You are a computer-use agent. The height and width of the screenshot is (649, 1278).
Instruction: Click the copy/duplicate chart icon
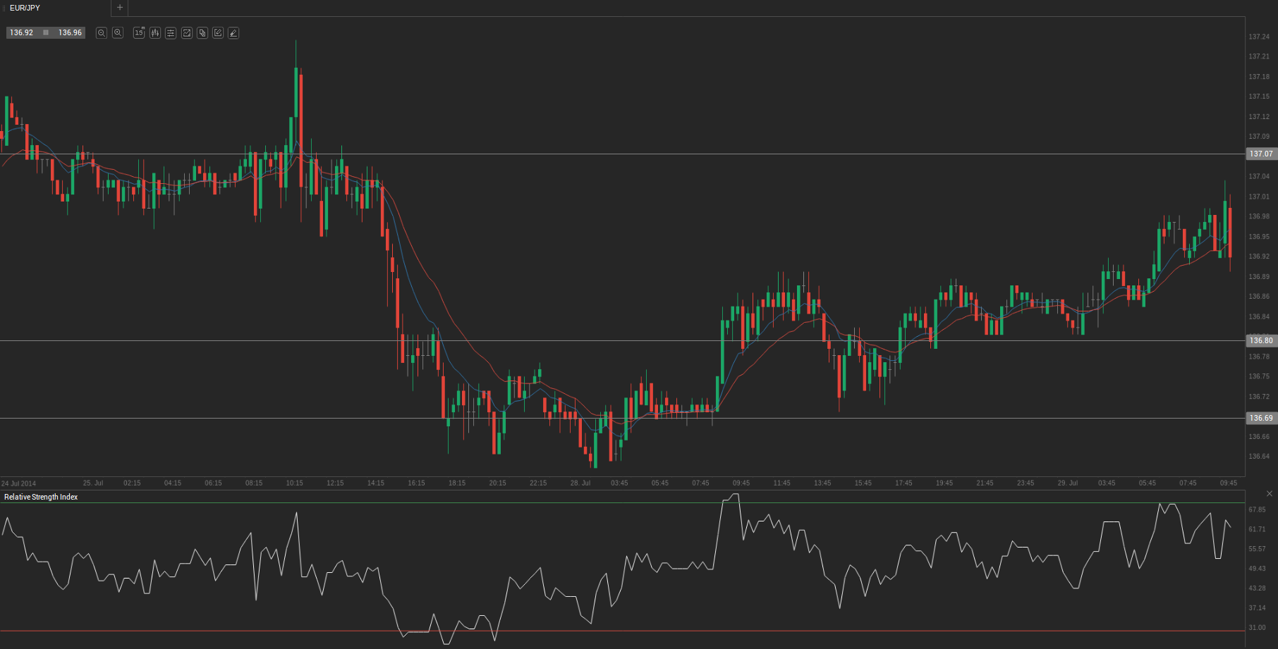[x=202, y=33]
